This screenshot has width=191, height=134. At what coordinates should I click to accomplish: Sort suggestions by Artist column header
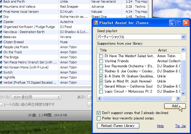coord(168,50)
